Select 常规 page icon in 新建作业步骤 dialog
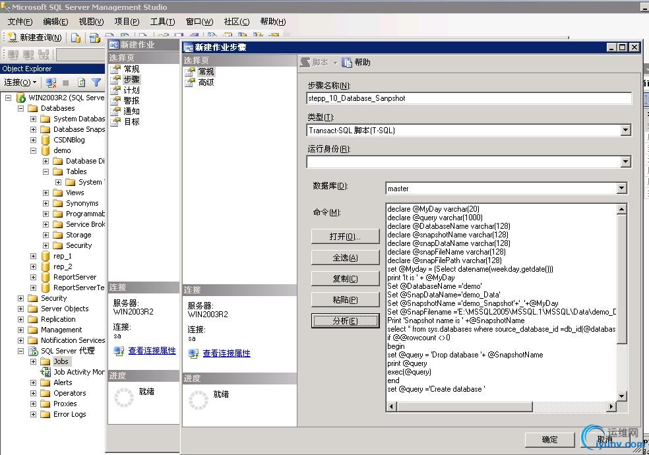The height and width of the screenshot is (455, 649). [190, 72]
